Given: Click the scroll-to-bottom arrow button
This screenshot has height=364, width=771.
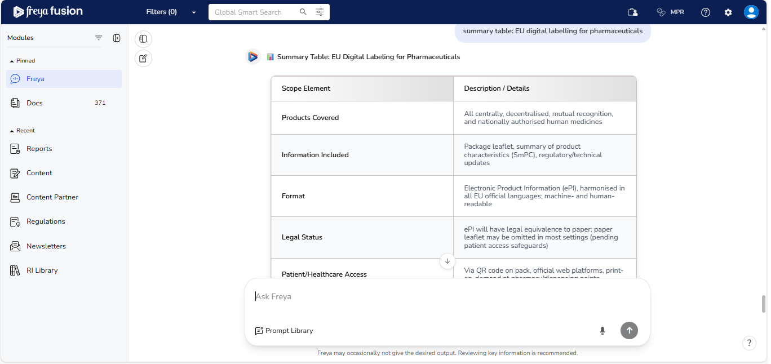Looking at the screenshot, I should (447, 261).
